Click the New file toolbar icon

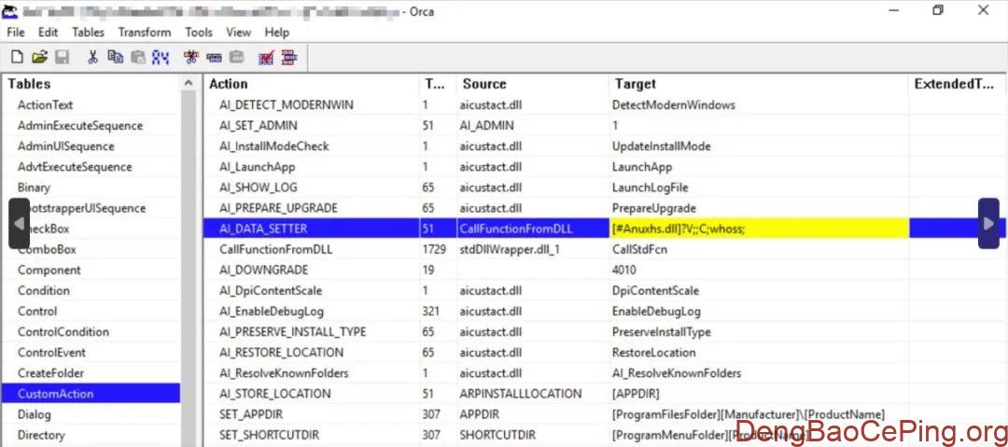(17, 58)
